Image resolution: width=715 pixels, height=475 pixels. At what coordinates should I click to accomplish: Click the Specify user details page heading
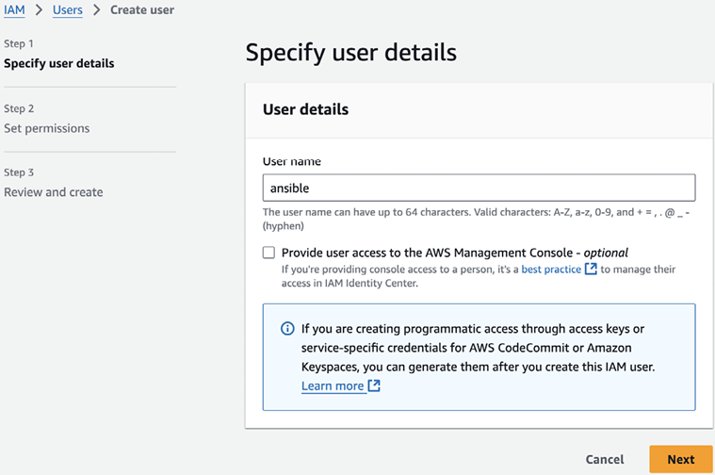[350, 53]
